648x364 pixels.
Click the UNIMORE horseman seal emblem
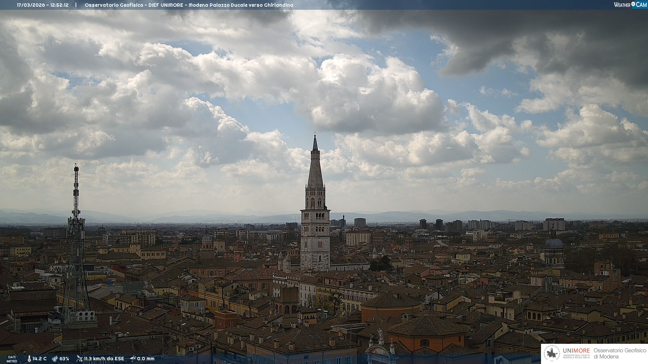click(552, 354)
